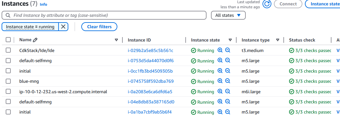Image resolution: width=340 pixels, height=117 pixels.
Task: Refresh the instances list
Action: point(267,4)
